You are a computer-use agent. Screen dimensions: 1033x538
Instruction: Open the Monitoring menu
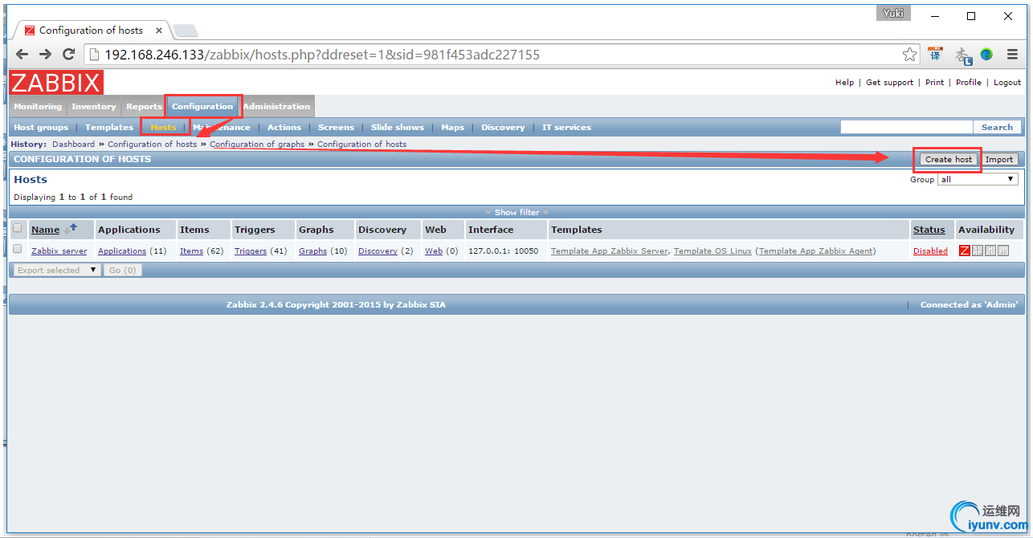pos(38,106)
